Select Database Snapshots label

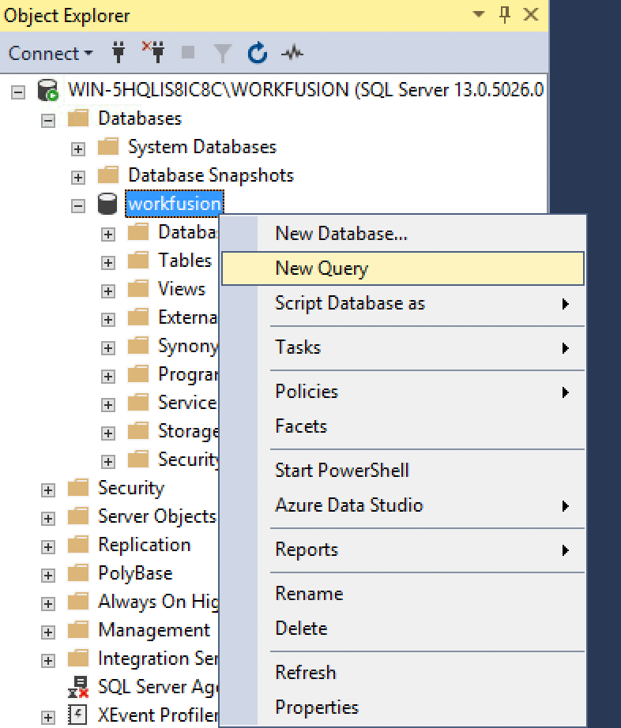point(211,175)
